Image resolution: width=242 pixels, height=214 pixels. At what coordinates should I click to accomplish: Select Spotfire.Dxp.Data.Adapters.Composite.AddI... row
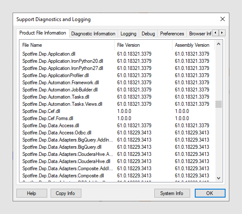click(x=117, y=169)
